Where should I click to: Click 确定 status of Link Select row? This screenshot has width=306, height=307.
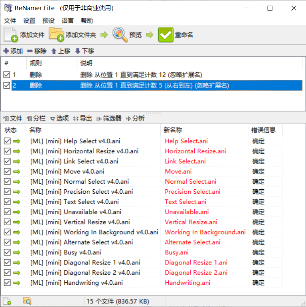coord(258,161)
